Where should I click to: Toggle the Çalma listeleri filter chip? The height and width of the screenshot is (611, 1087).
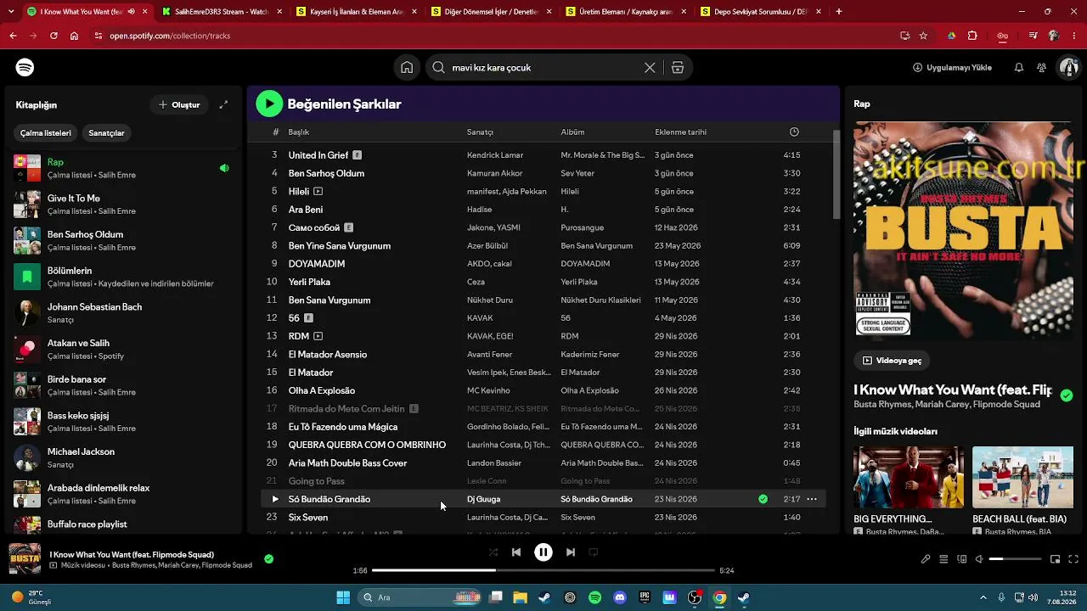click(46, 133)
